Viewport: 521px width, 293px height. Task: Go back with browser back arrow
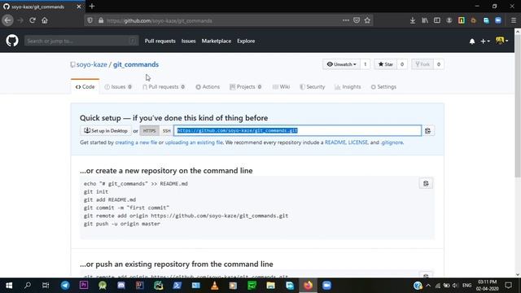pyautogui.click(x=7, y=20)
